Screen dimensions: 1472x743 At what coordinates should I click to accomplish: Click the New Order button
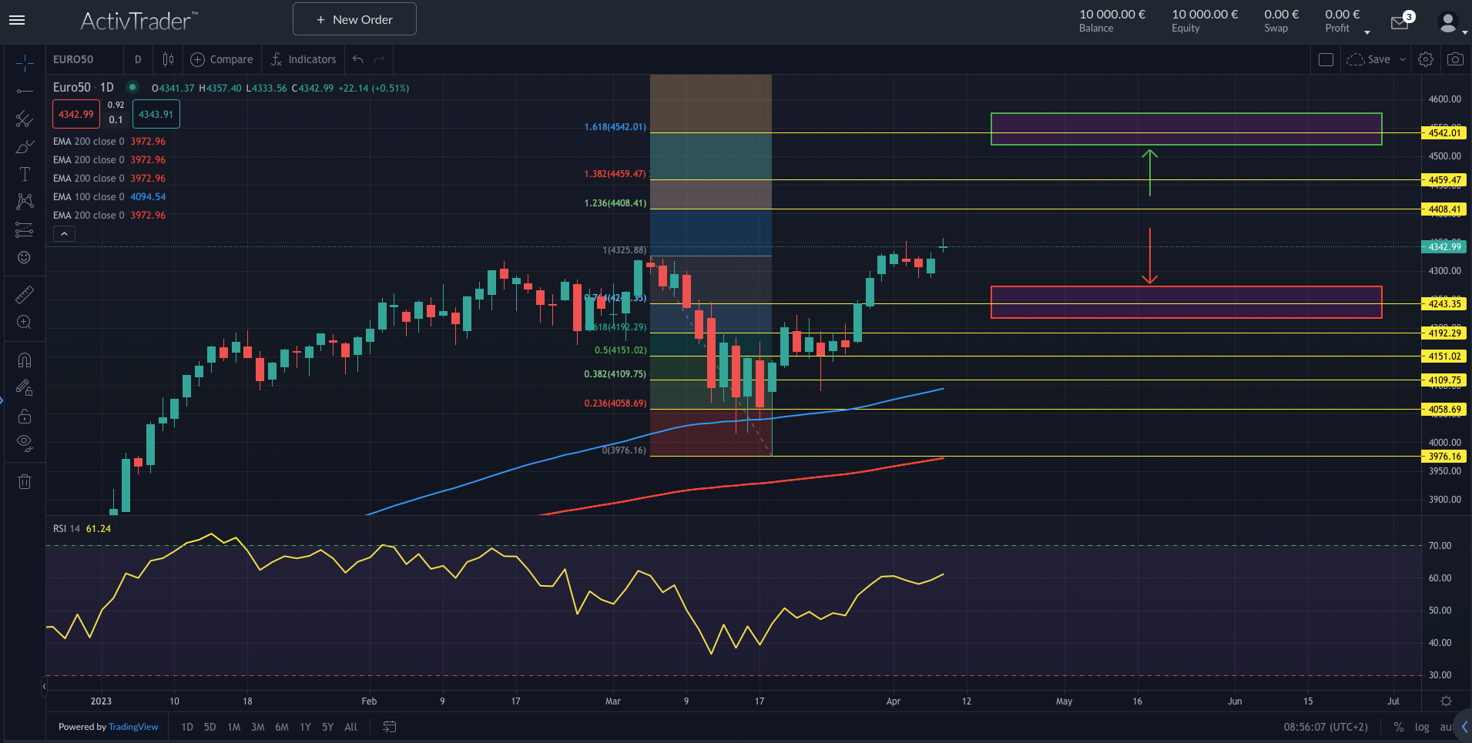354,18
